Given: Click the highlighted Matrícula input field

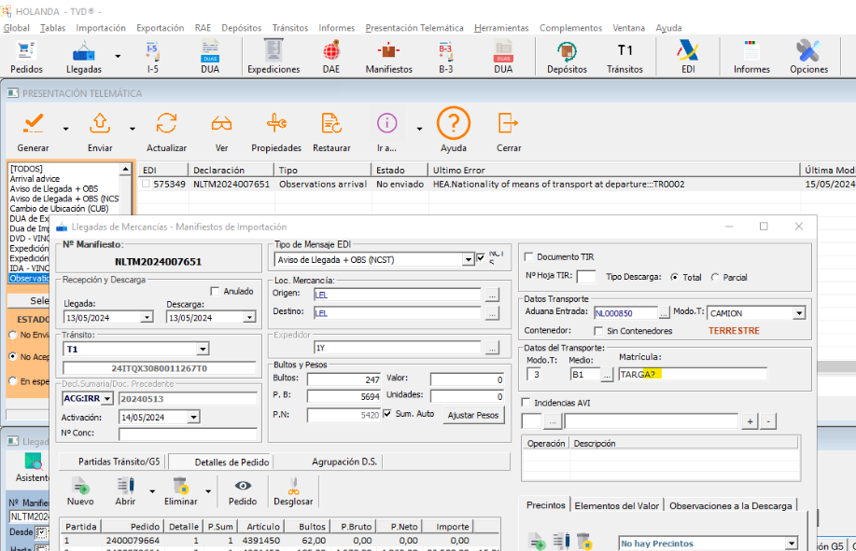Looking at the screenshot, I should tap(693, 374).
